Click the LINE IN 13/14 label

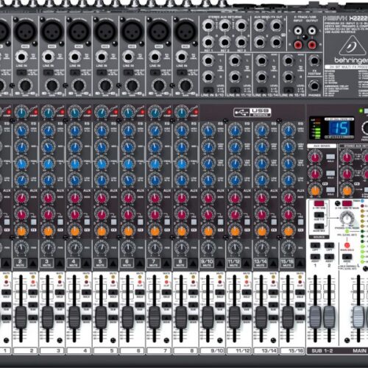point(266,95)
